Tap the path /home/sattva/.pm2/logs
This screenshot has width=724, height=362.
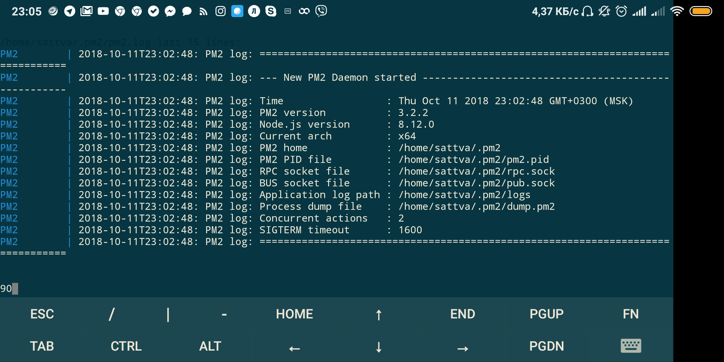pos(464,195)
